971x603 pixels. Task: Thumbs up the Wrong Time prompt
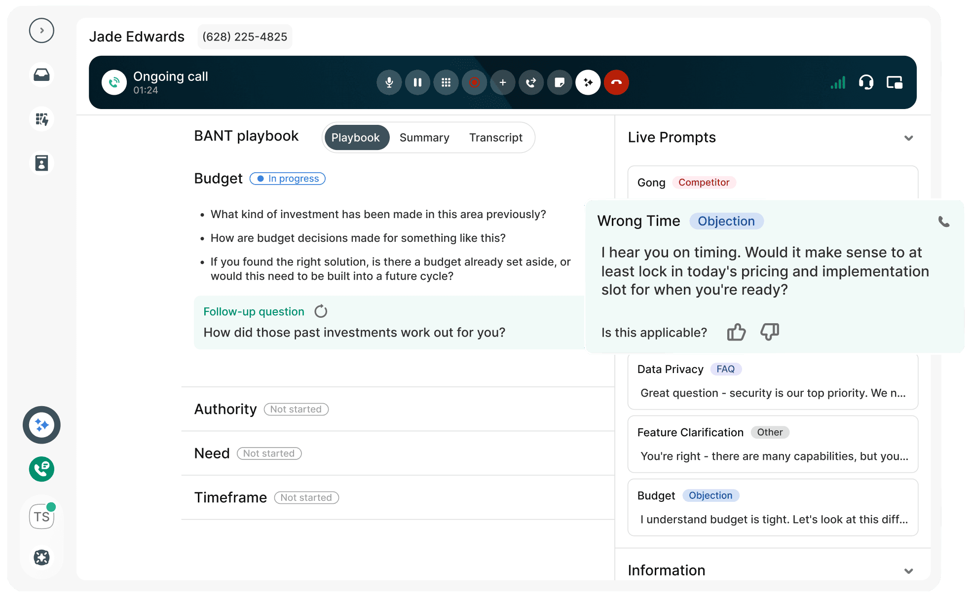click(736, 332)
